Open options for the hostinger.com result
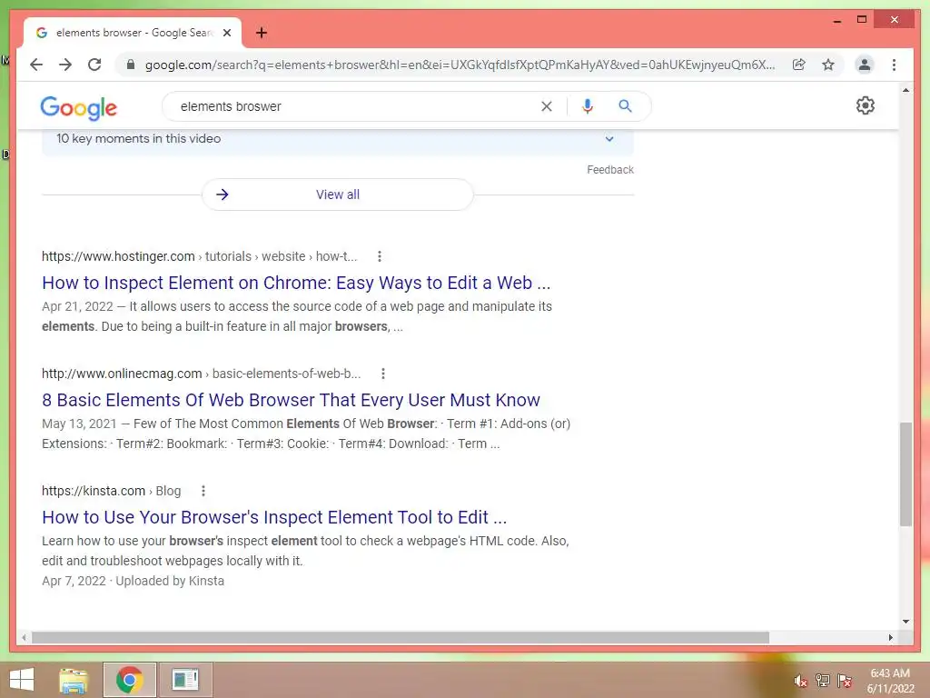 380,256
